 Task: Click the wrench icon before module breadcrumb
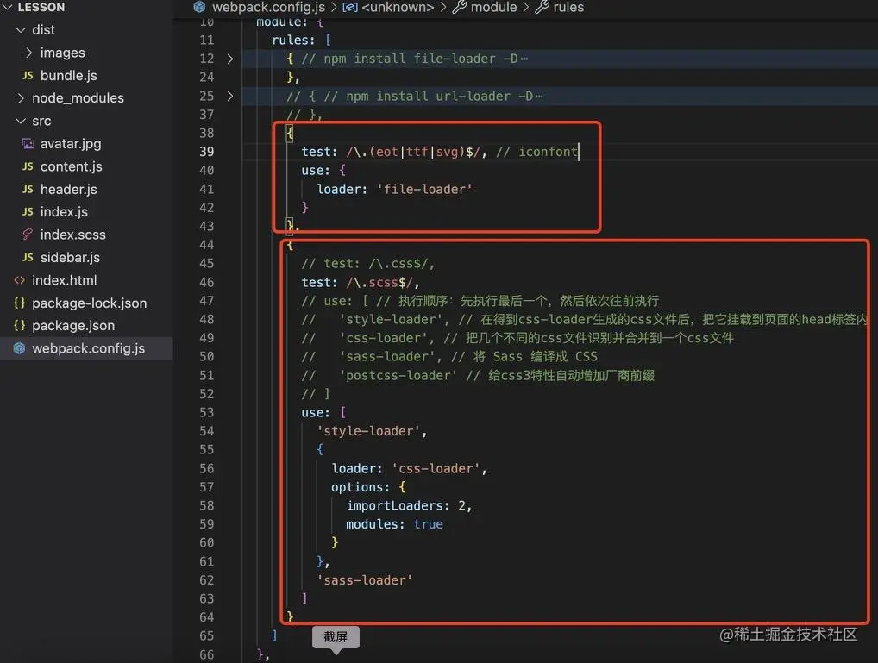pyautogui.click(x=459, y=7)
